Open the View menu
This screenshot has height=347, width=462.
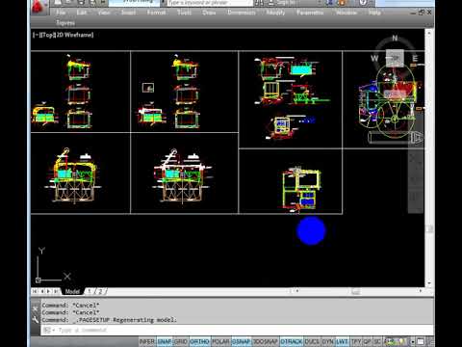point(104,13)
